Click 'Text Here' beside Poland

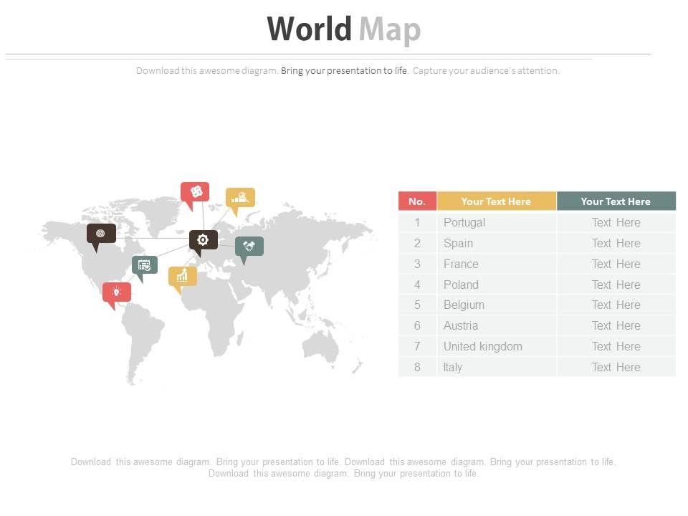click(x=616, y=285)
